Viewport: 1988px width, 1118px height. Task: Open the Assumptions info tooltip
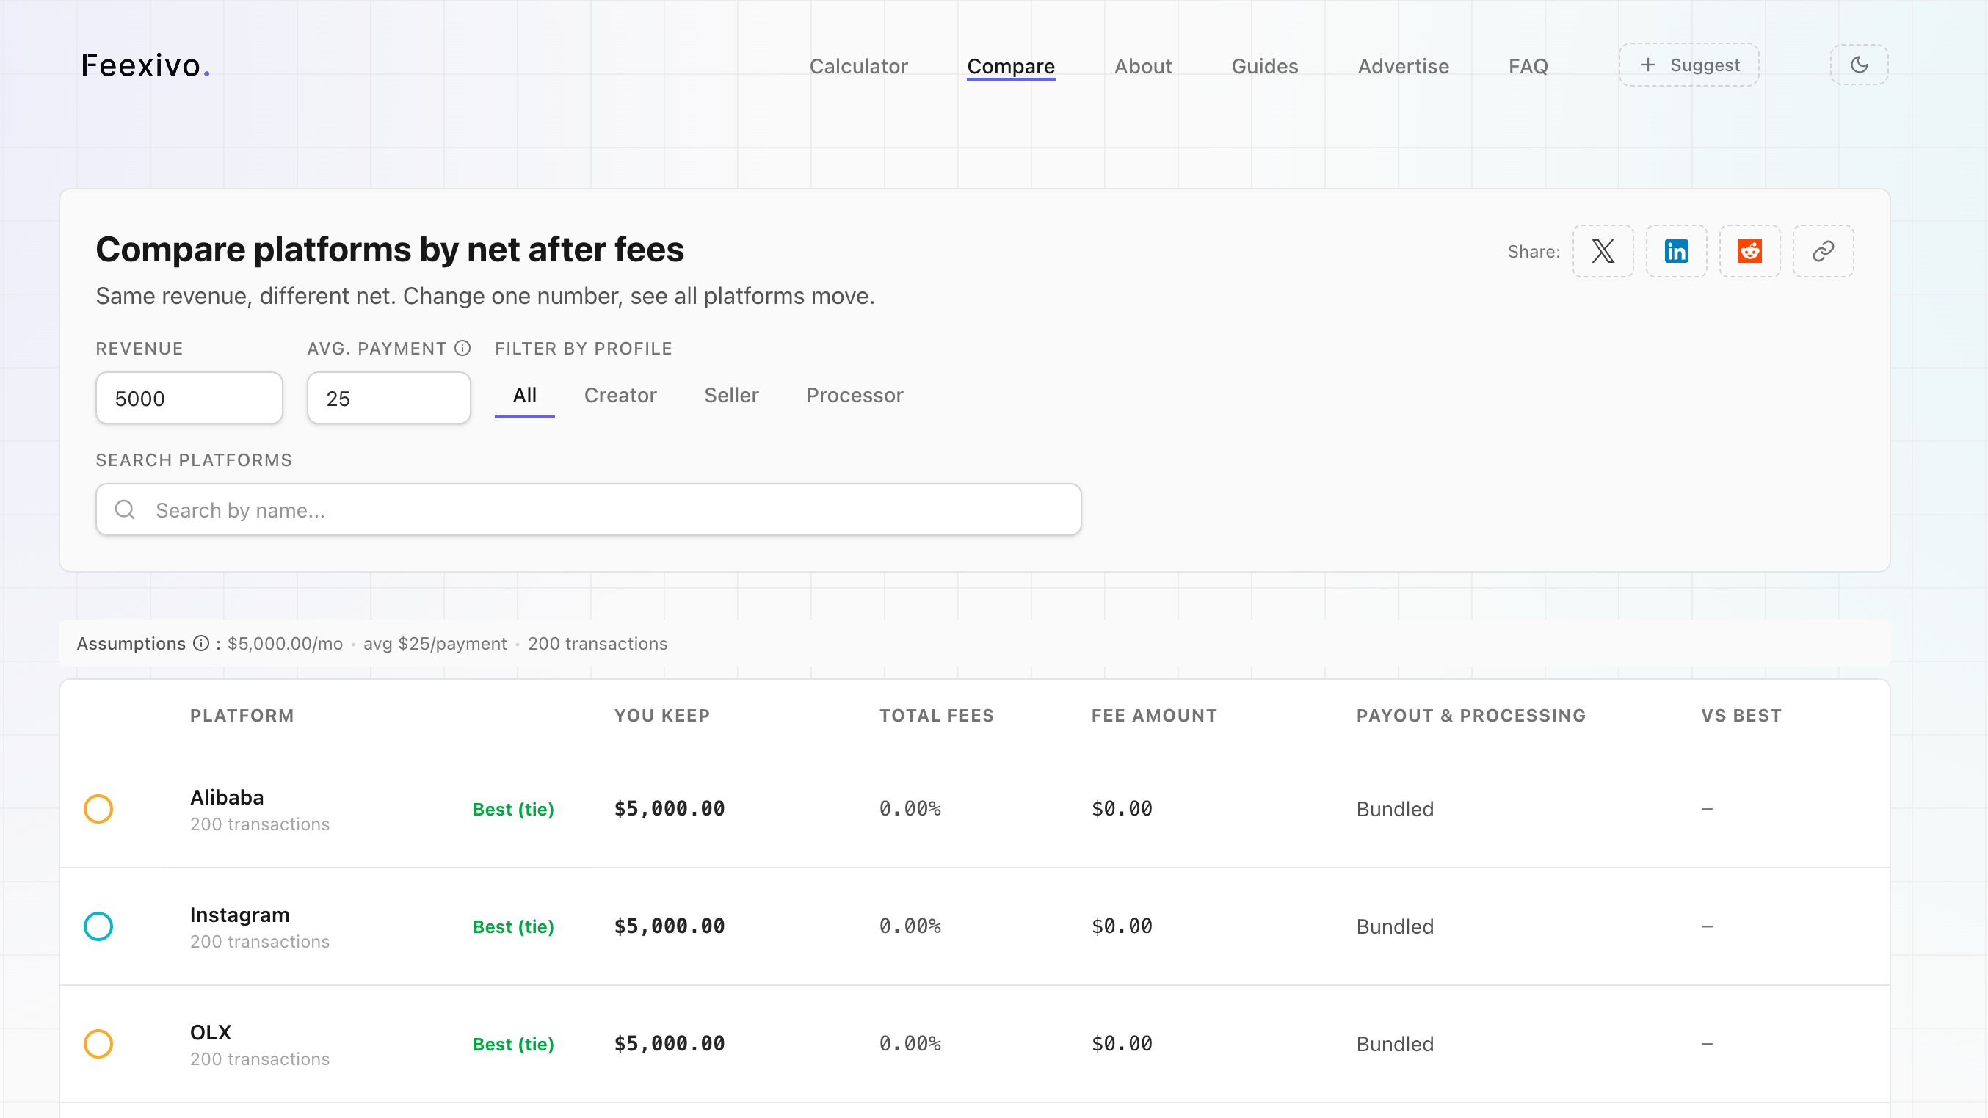(200, 644)
